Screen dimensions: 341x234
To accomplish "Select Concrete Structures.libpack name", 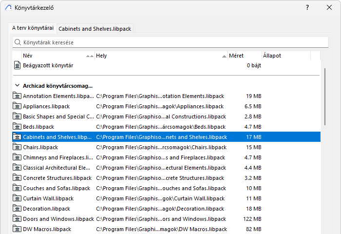I will pos(57,178).
